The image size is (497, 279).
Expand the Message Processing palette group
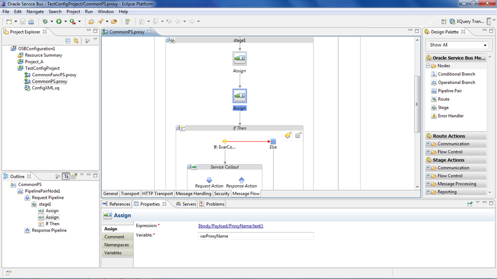pos(428,184)
